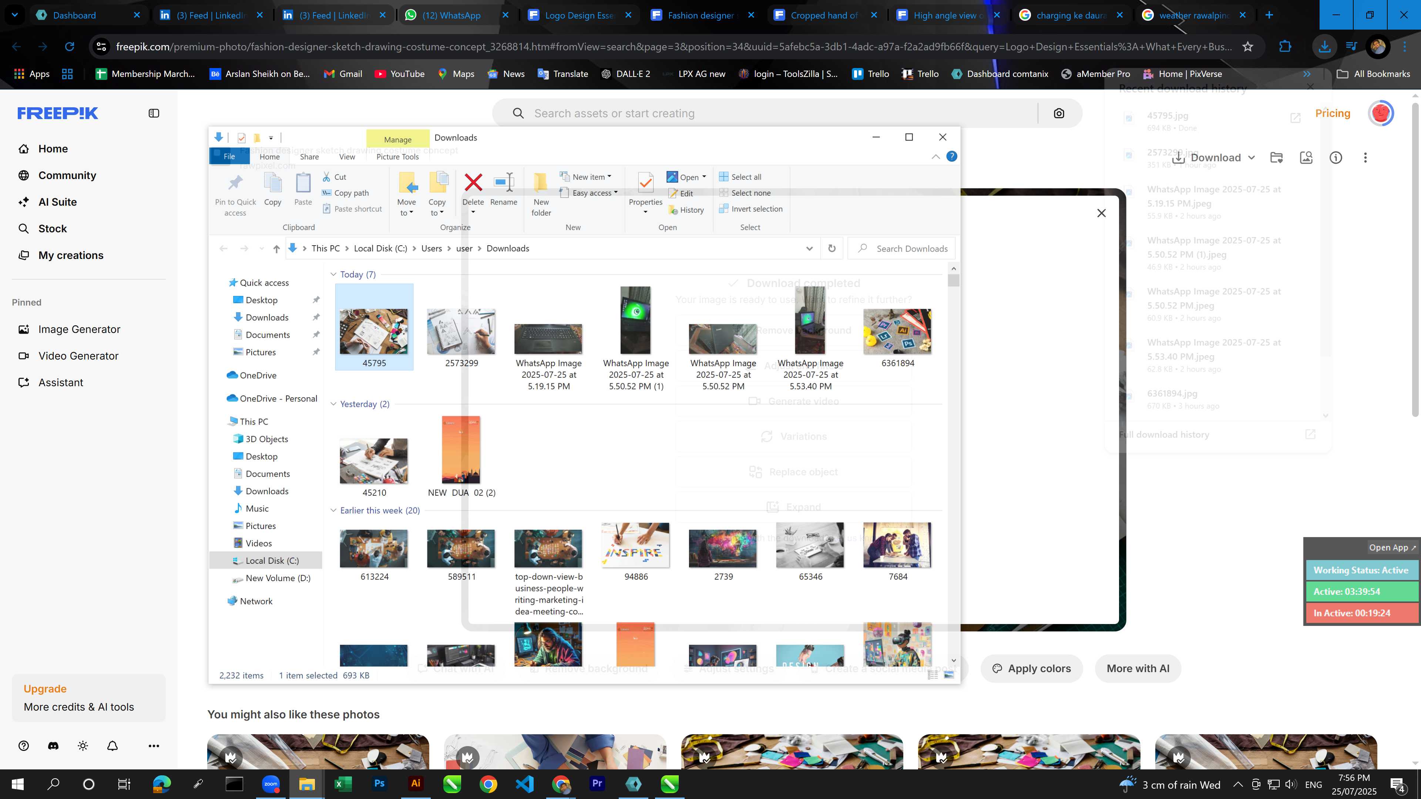Click History in the Open group

tap(686, 210)
